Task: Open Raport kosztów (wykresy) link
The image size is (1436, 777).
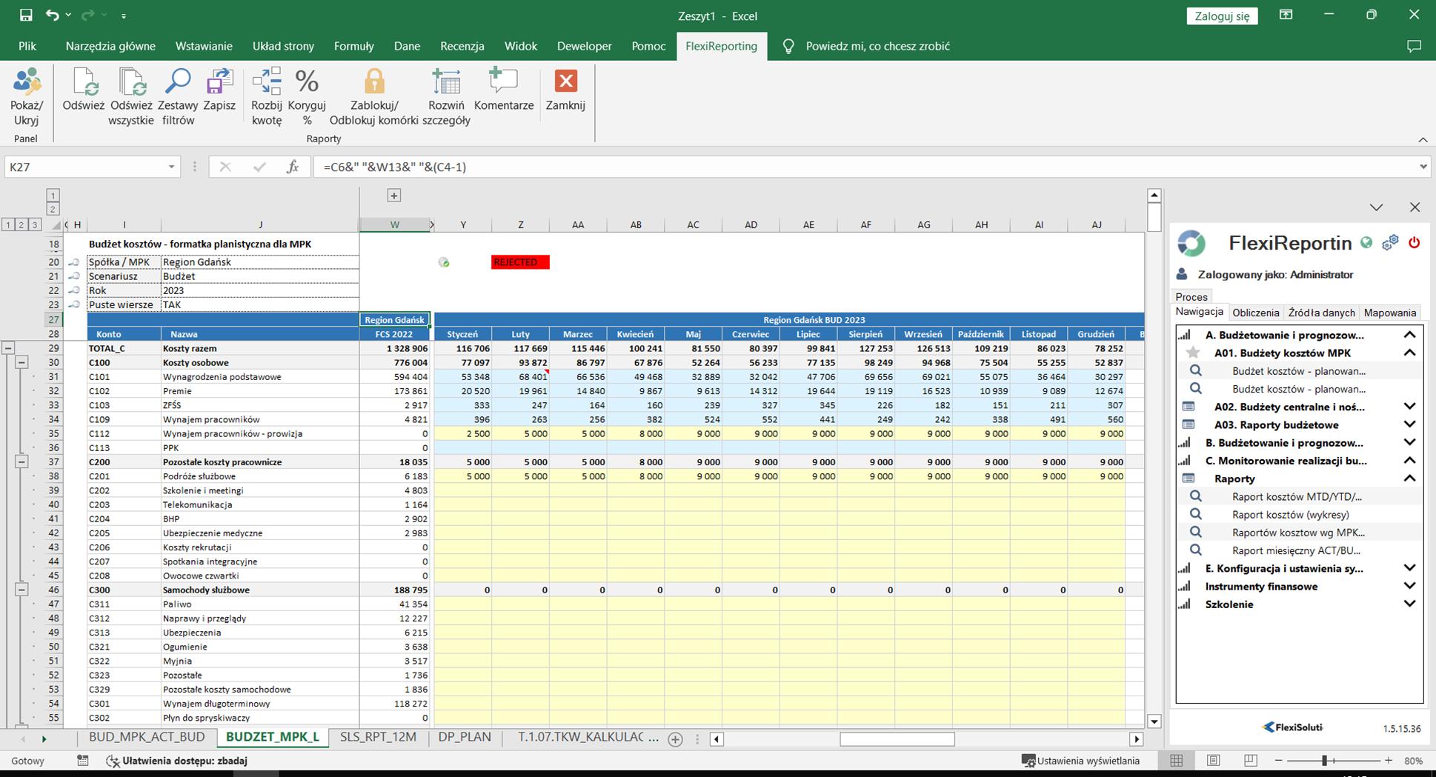Action: pyautogui.click(x=1290, y=515)
